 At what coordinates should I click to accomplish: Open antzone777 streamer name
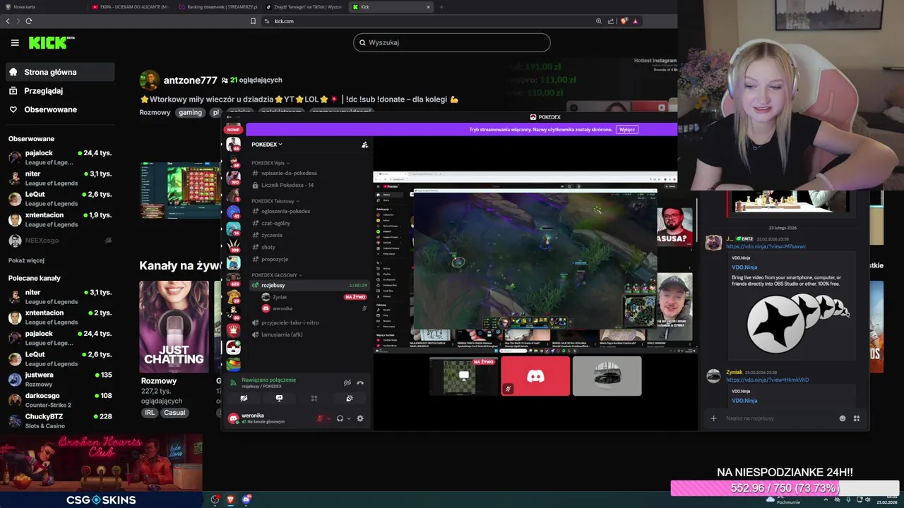[190, 80]
